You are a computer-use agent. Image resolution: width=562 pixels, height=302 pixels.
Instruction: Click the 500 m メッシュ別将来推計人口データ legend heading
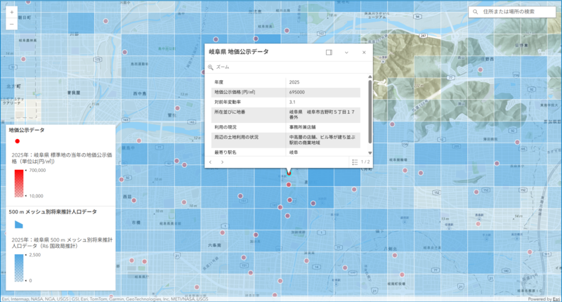pyautogui.click(x=53, y=211)
